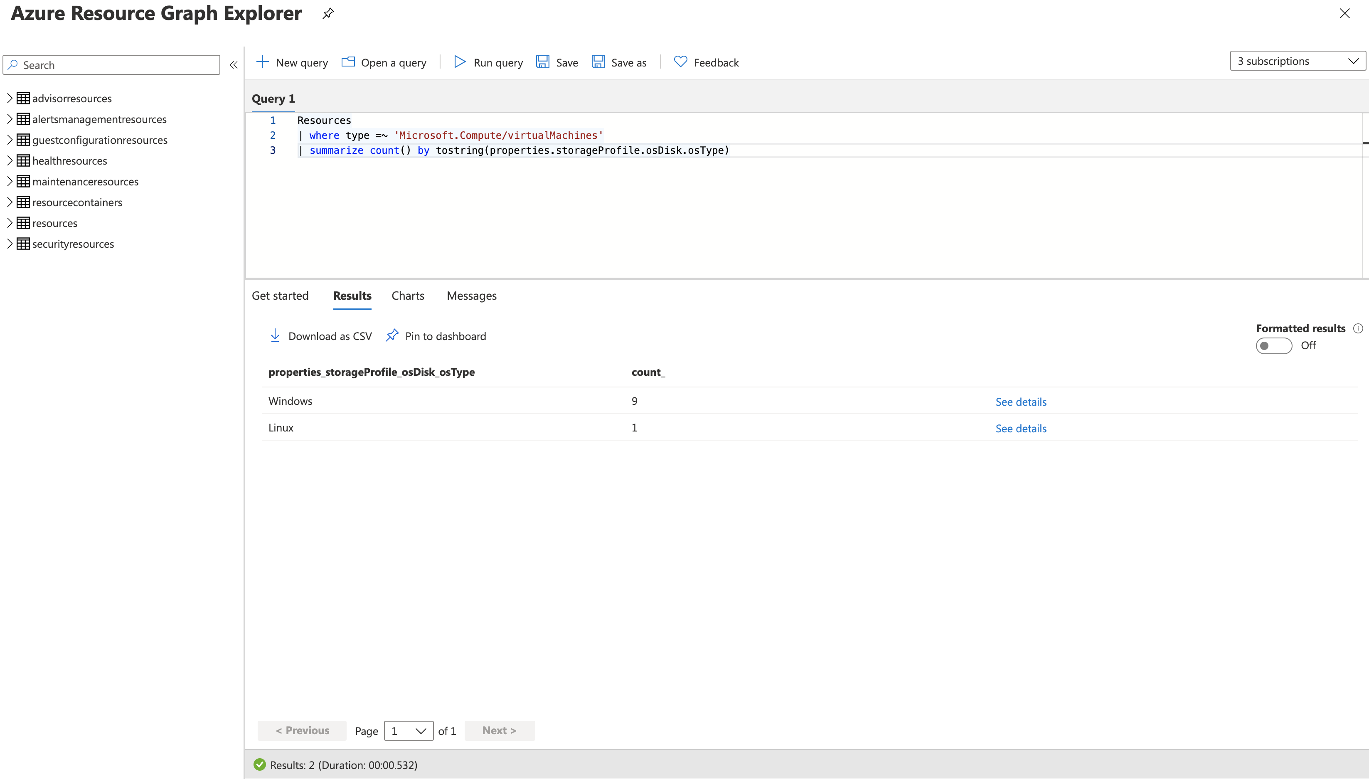Expand the advisorresources tree node

click(10, 98)
